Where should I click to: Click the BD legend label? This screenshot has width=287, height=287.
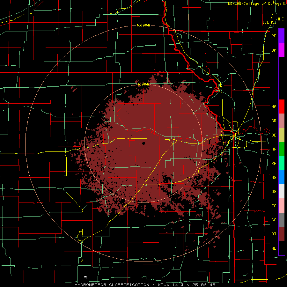(x=274, y=135)
